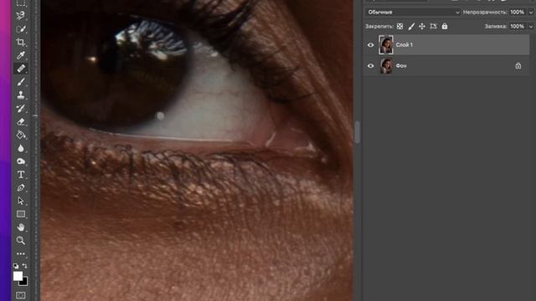Click the 'Заливка:' label
This screenshot has height=301, width=536.
pyautogui.click(x=496, y=26)
